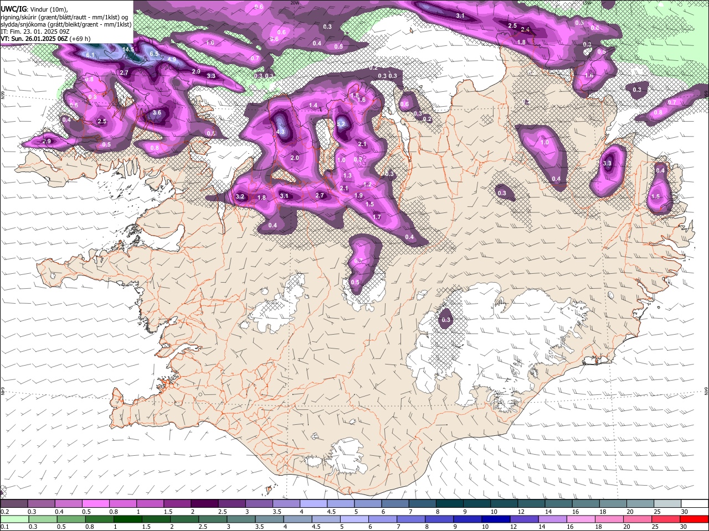This screenshot has width=709, height=531.
Task: Click the 'UWC/IG: Vindur (10m)' title text
Action: point(34,8)
